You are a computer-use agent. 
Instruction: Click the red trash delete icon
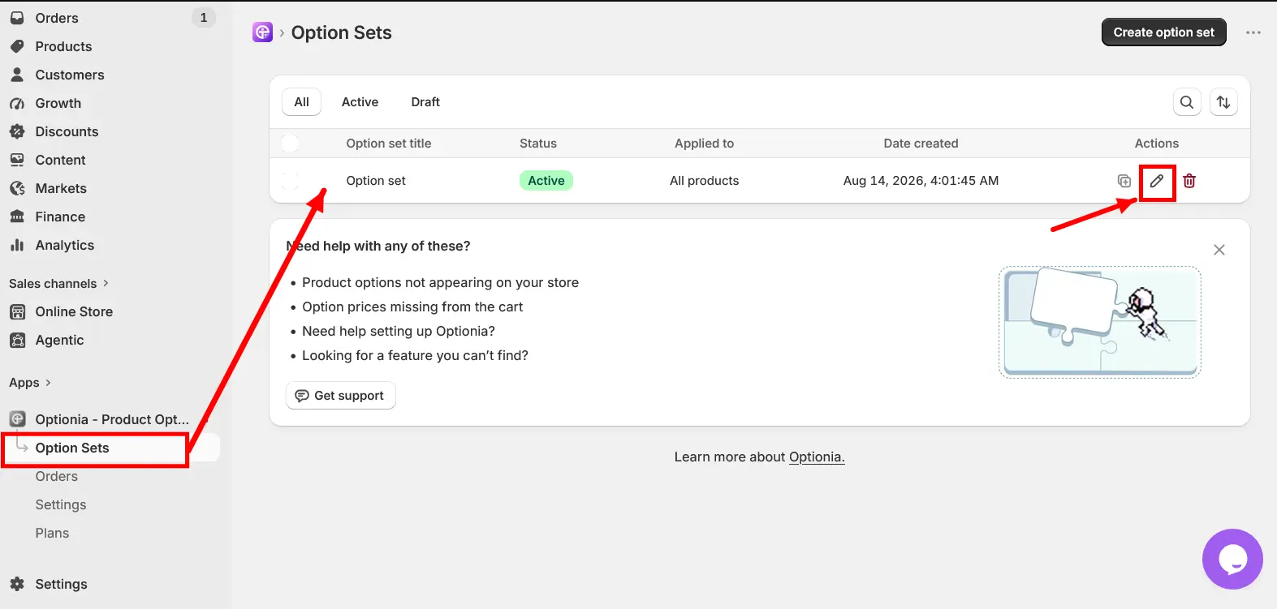click(1189, 181)
